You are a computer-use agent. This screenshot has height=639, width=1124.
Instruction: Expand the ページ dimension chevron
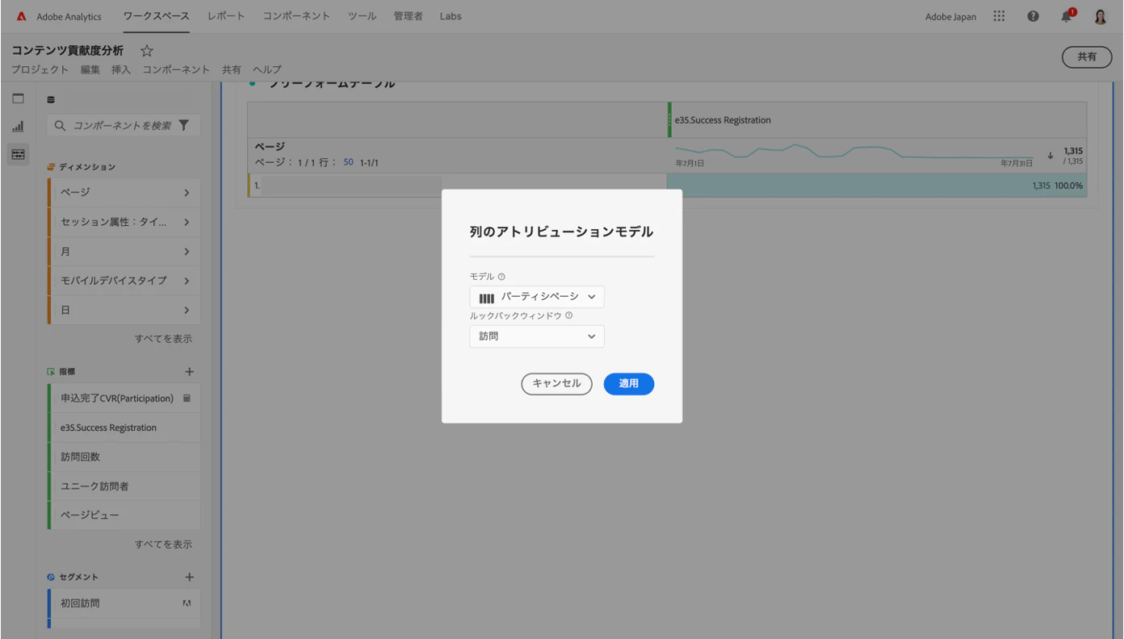[x=187, y=193]
